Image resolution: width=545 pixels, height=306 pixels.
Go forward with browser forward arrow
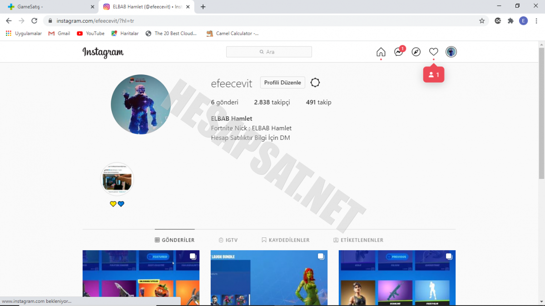tap(21, 21)
